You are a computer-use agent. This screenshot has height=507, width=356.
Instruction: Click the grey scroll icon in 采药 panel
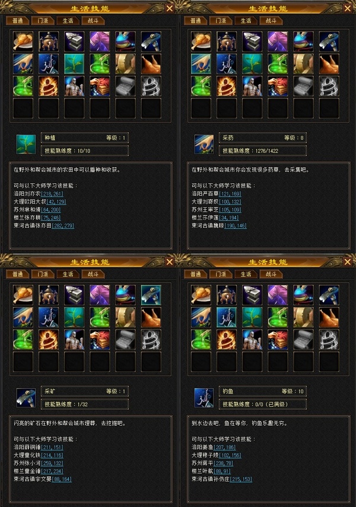tap(303, 86)
